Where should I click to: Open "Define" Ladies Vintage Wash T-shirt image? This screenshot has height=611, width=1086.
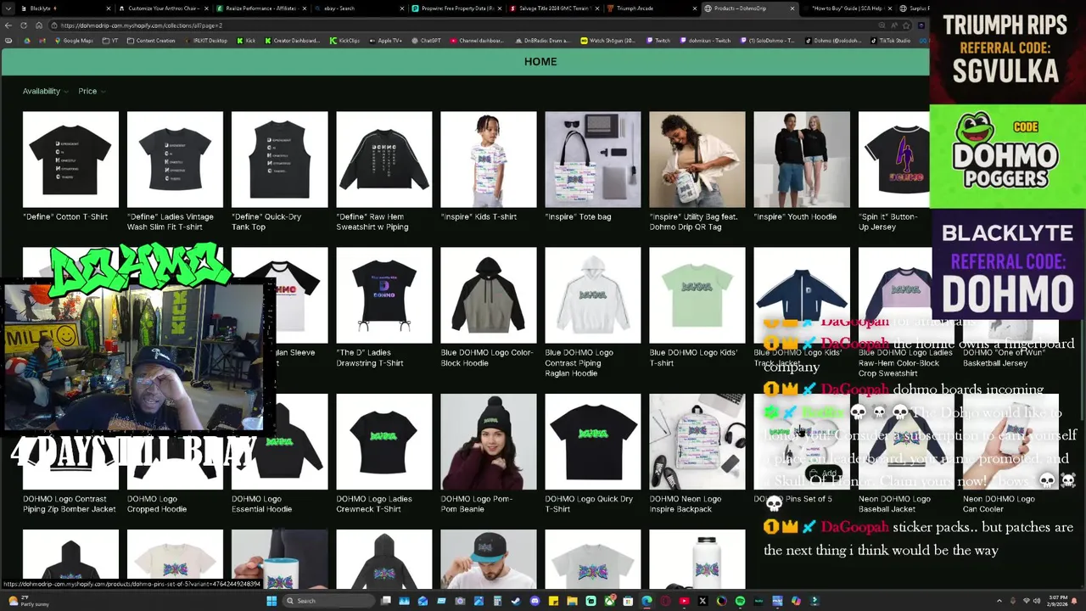[175, 160]
